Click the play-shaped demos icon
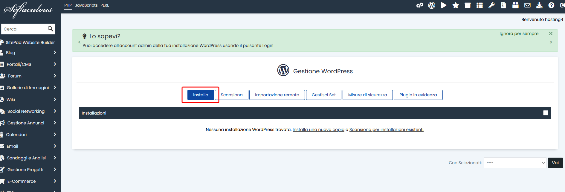Screen dimensions: 565x192 444,5
